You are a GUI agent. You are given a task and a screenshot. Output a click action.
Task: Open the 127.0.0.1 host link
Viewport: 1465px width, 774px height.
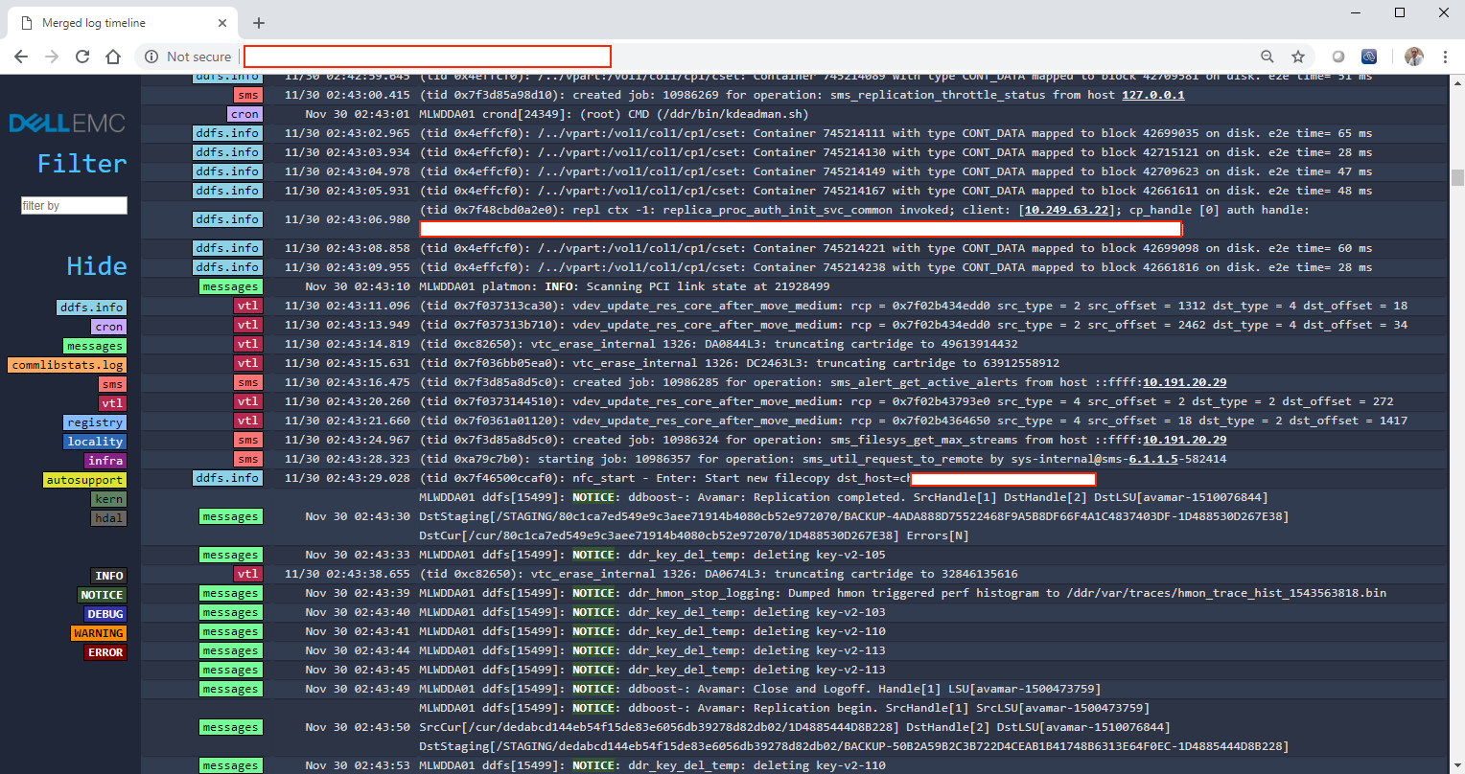point(1152,95)
